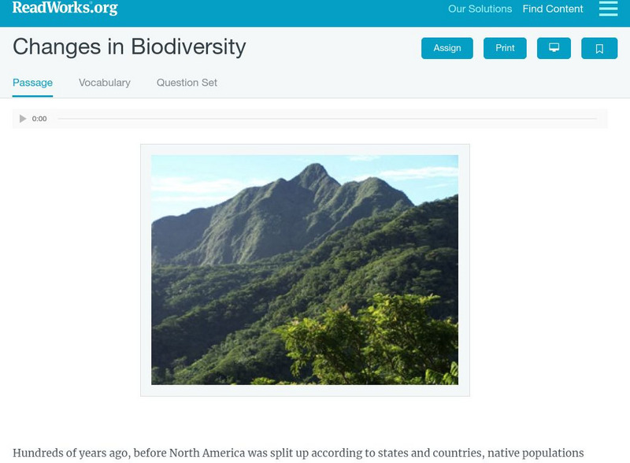
Task: Open the Our Solutions link
Action: pos(480,9)
